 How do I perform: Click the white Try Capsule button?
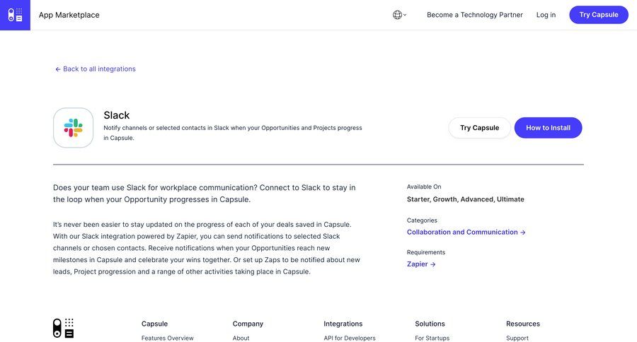coord(479,128)
